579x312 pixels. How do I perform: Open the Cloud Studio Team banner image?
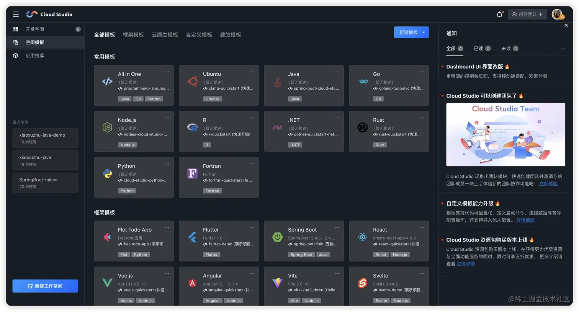coord(505,134)
